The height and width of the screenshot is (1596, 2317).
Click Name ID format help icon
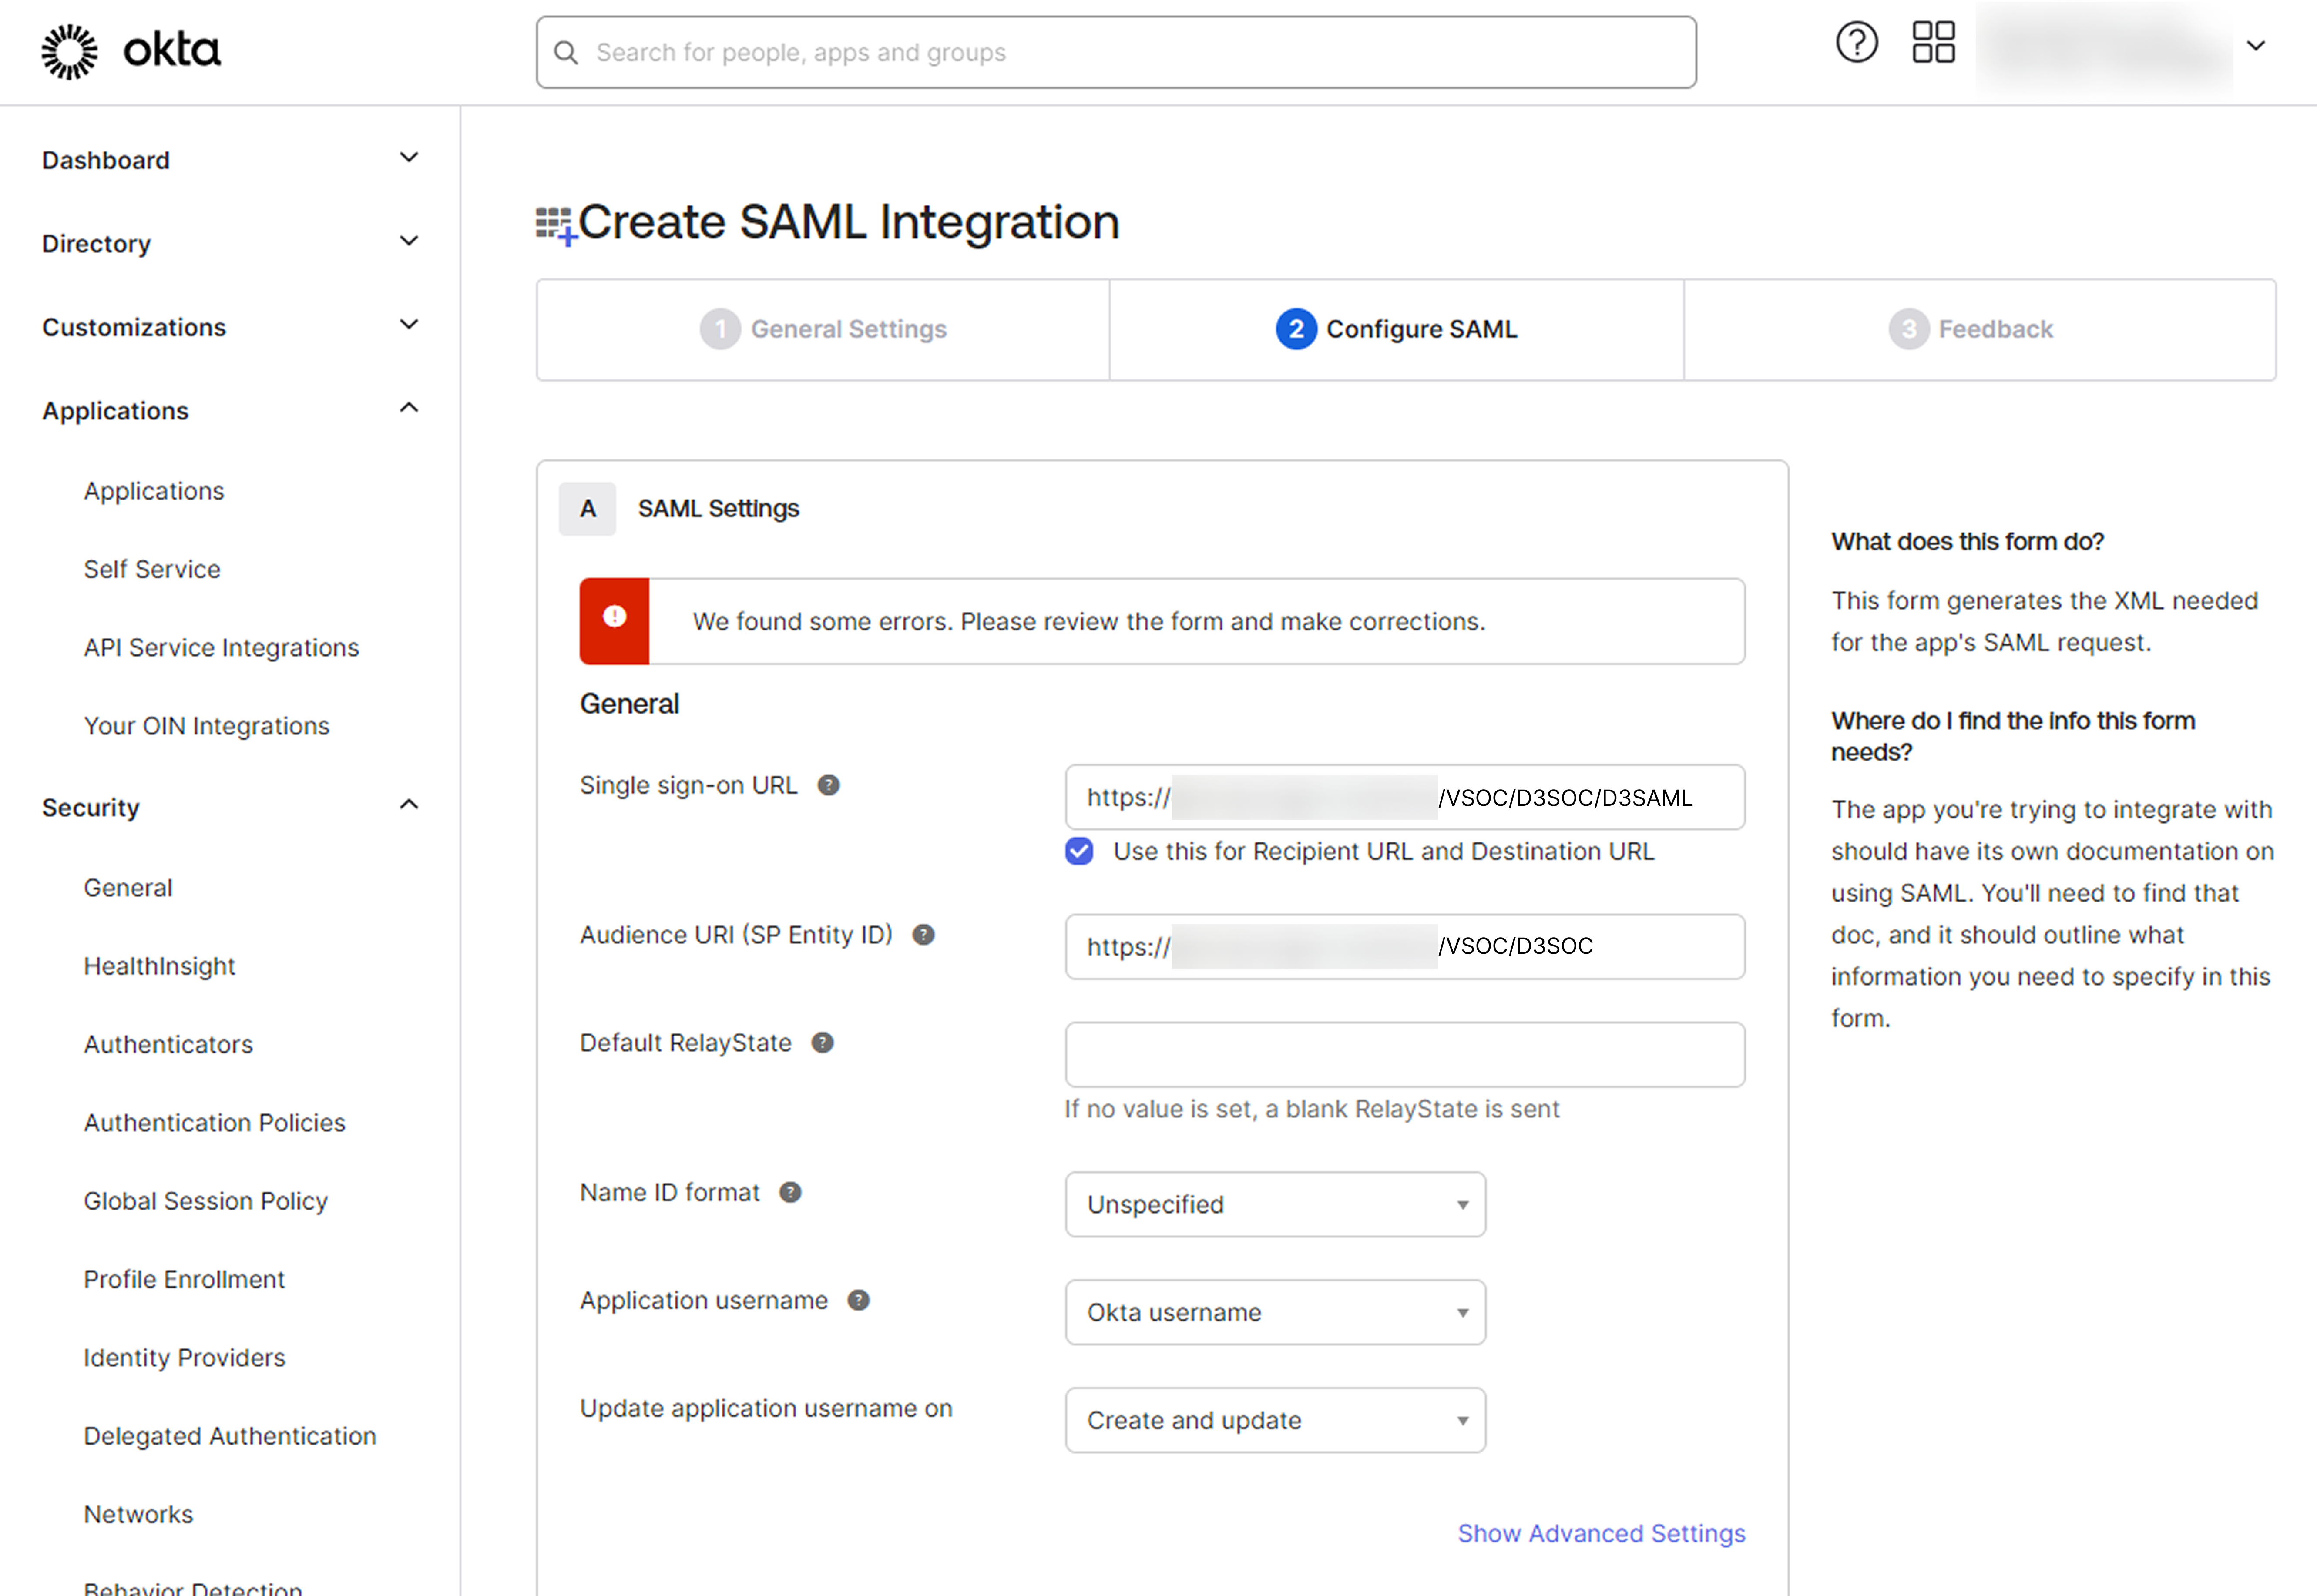pyautogui.click(x=790, y=1193)
